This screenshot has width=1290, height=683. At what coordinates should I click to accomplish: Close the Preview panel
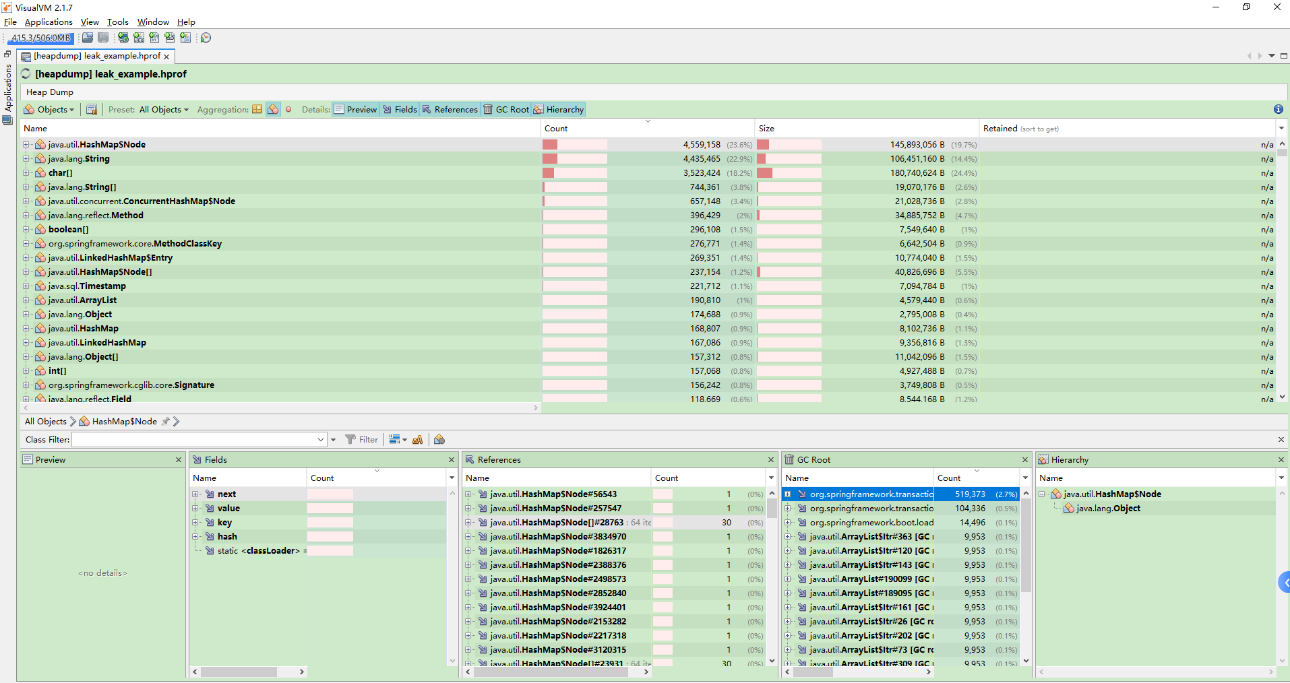click(x=179, y=459)
